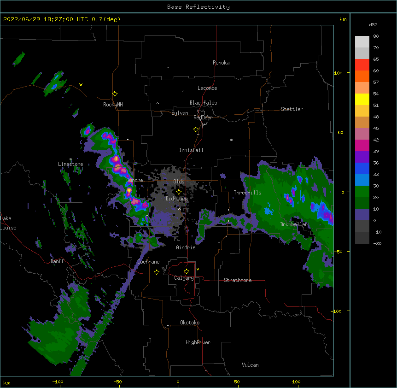The width and height of the screenshot is (397, 388).
Task: Pick the light blue swatch near 30 dBZ
Action: [x=362, y=180]
